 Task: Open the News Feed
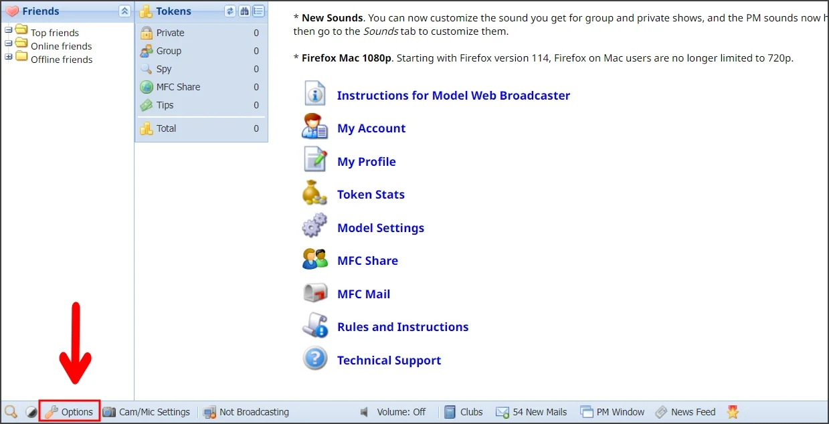coord(685,412)
